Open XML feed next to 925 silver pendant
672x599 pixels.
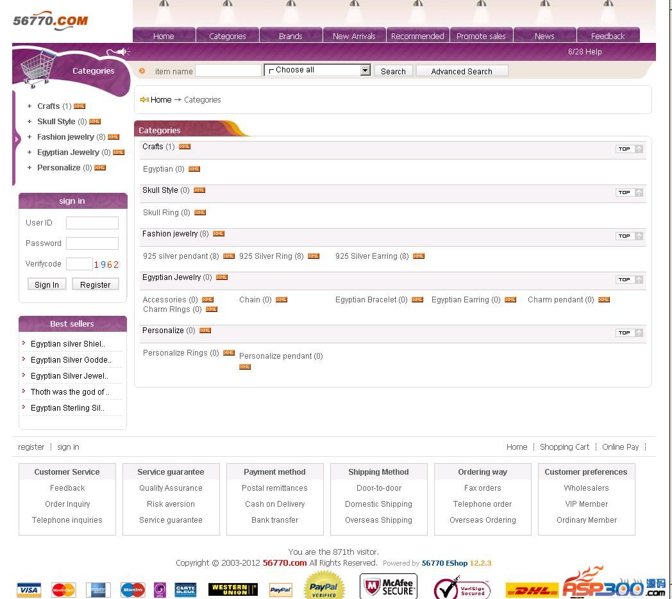[229, 256]
